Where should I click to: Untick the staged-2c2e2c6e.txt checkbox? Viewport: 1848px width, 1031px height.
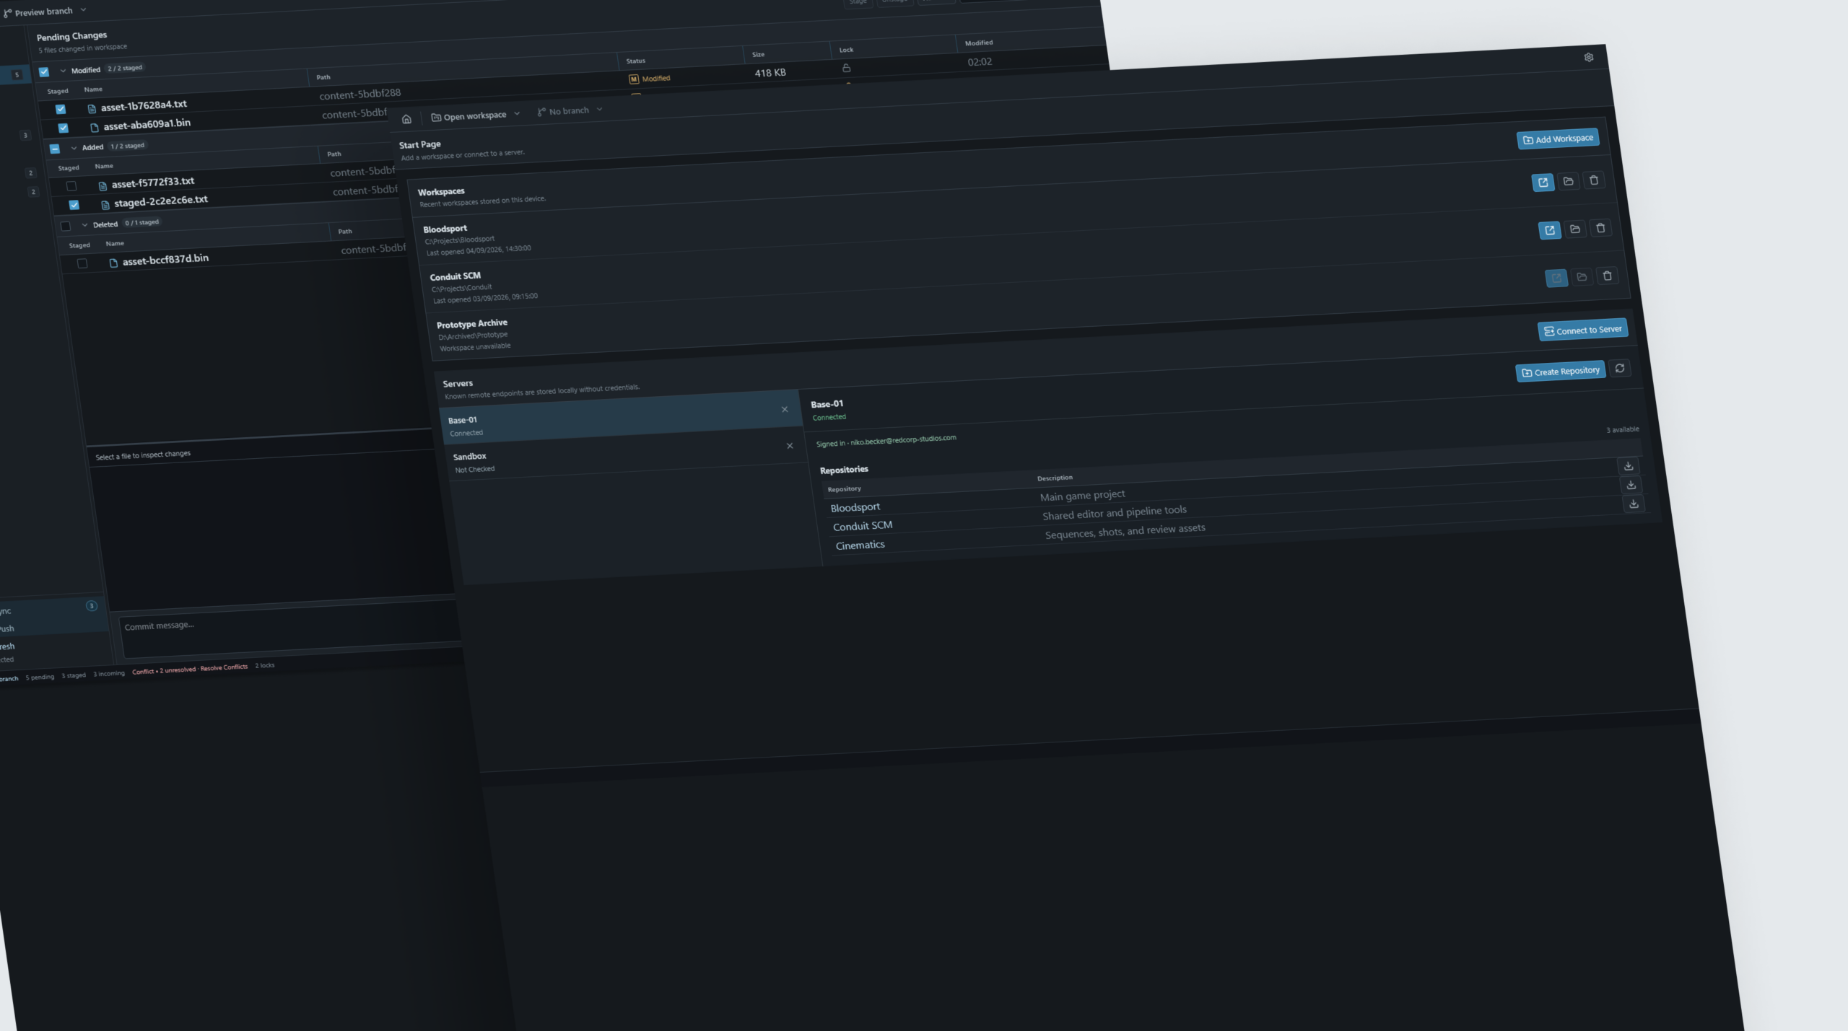coord(74,205)
